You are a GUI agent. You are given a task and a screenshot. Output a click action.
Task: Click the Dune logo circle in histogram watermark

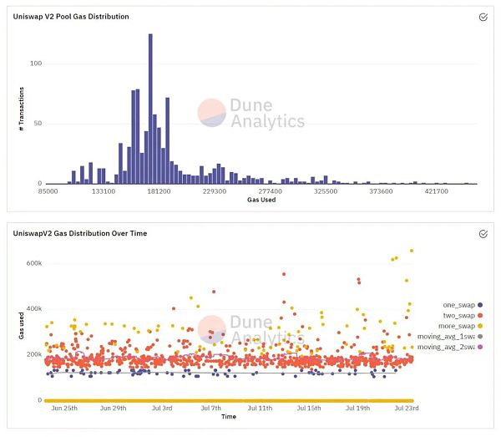211,113
